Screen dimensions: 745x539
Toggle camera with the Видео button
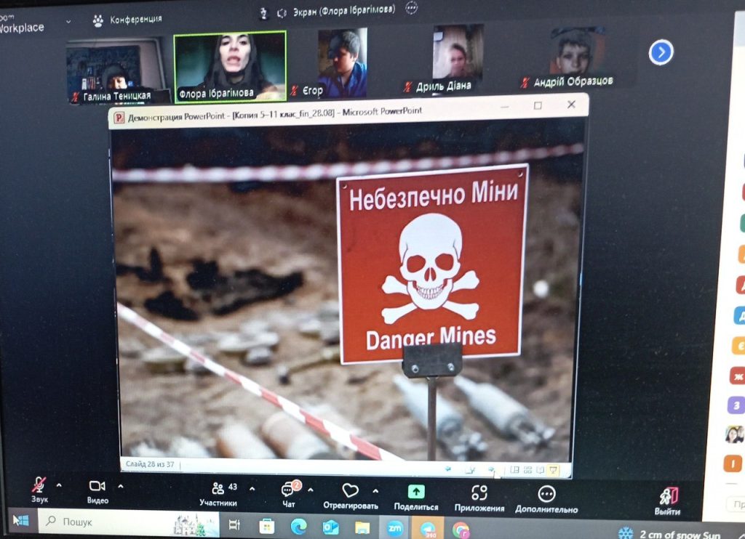[97, 492]
